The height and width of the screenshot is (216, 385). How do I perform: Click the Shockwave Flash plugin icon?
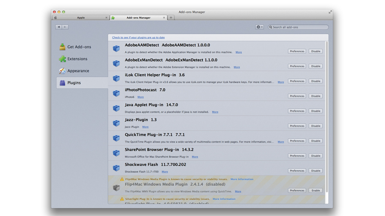click(x=116, y=168)
